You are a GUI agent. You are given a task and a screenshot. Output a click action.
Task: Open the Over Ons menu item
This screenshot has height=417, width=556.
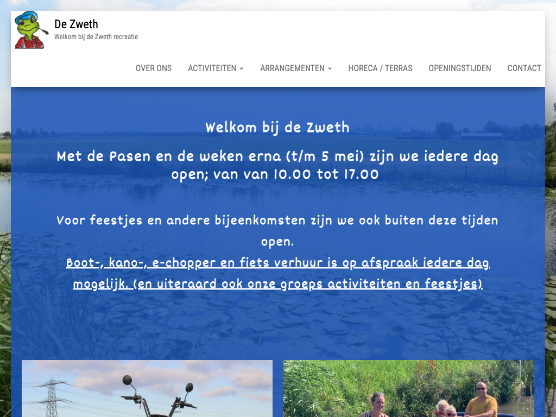point(154,68)
